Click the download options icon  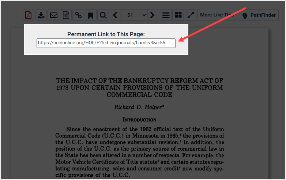click(x=41, y=15)
